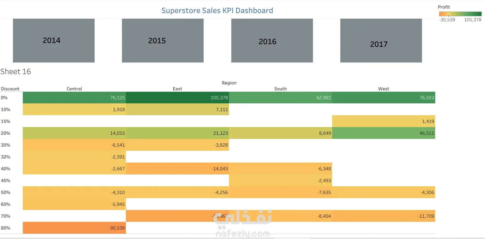Screen dimensions: 485x239
Task: Click the East 105,378 profit cell
Action: pyautogui.click(x=177, y=98)
